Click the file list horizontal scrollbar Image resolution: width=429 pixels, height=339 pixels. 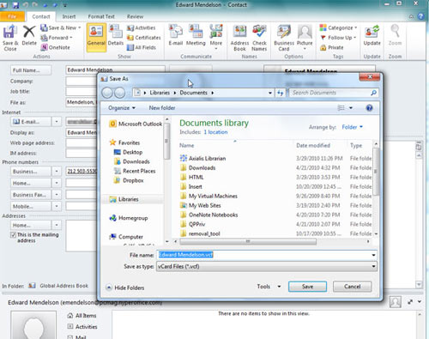[x=248, y=241]
